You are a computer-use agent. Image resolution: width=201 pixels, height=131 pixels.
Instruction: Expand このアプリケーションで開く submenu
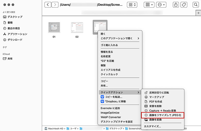[120, 38]
